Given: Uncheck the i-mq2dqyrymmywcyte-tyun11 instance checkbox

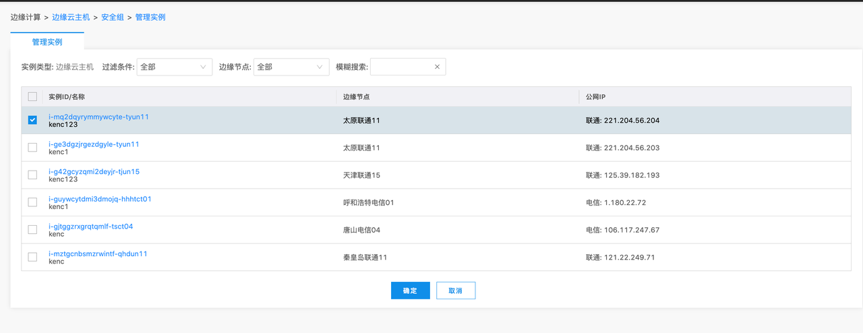Looking at the screenshot, I should point(32,120).
